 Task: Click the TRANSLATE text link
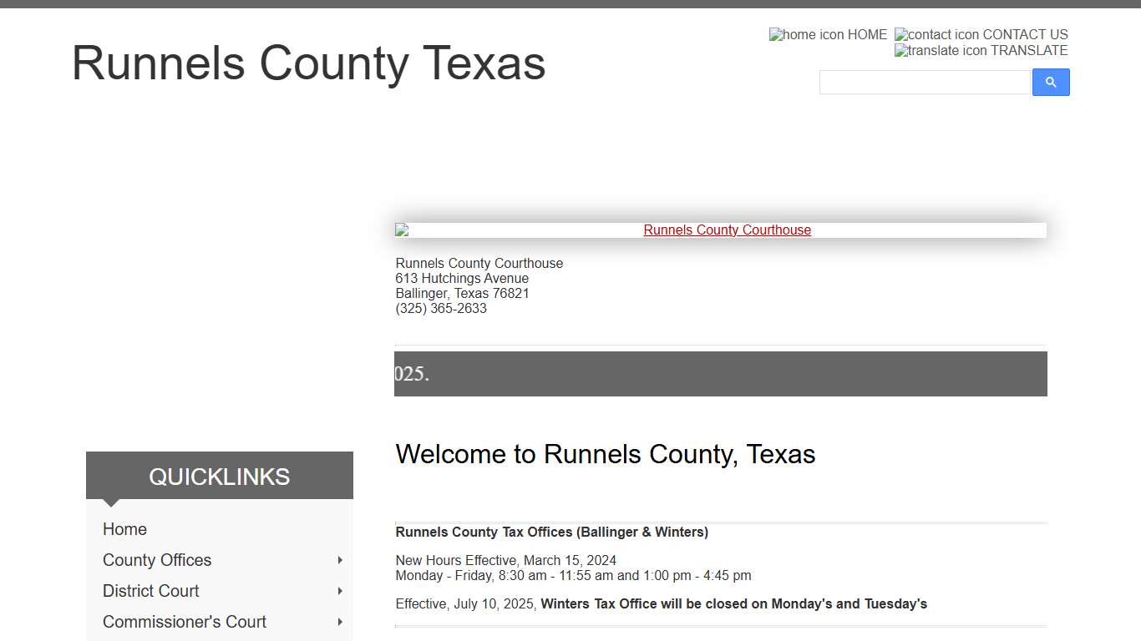click(x=1024, y=50)
